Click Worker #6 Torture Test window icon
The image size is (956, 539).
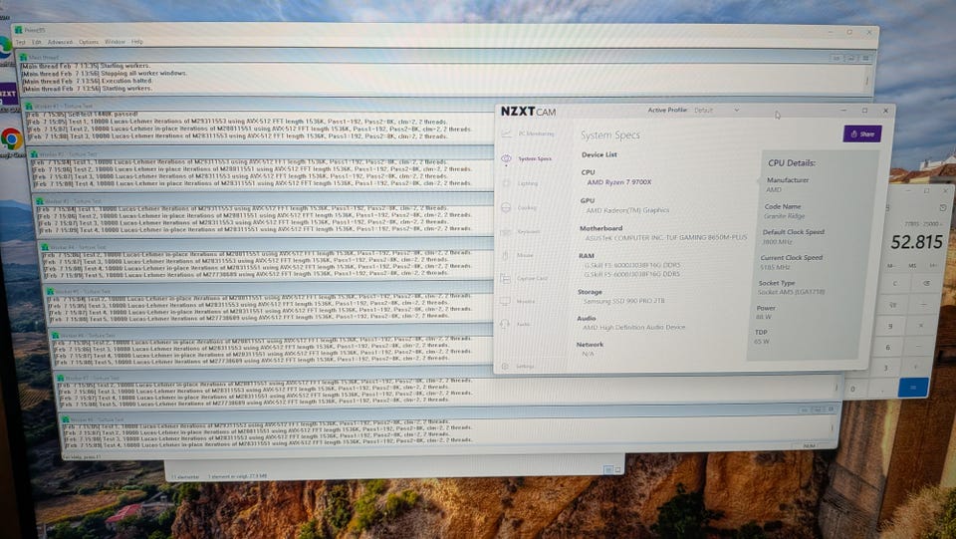[x=55, y=336]
